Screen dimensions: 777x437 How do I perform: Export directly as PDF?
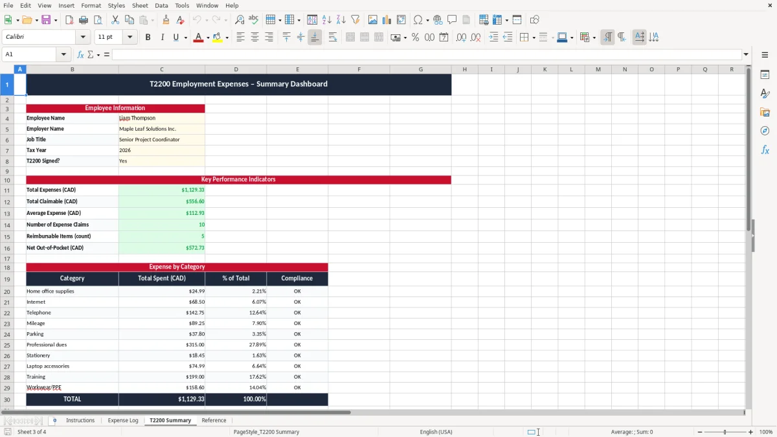coord(69,20)
